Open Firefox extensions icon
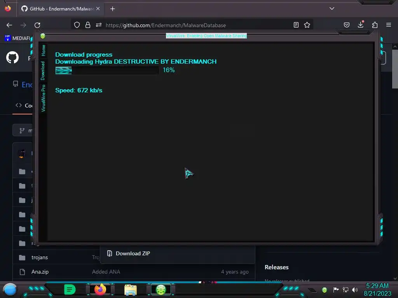The image size is (398, 298). pos(375,25)
